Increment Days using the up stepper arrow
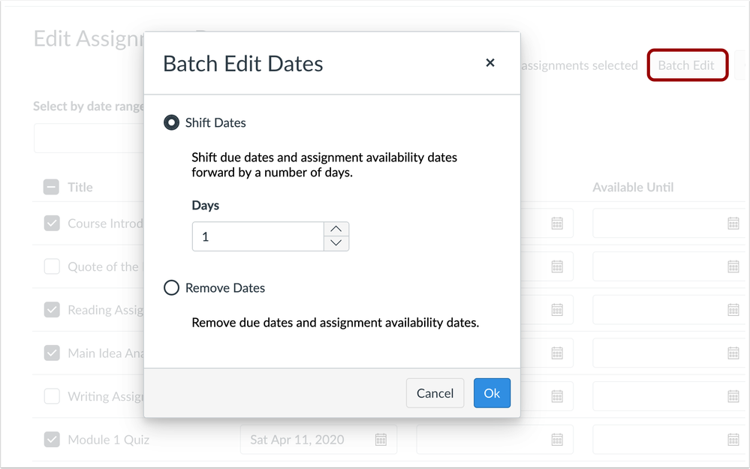The width and height of the screenshot is (750, 469). coord(336,230)
